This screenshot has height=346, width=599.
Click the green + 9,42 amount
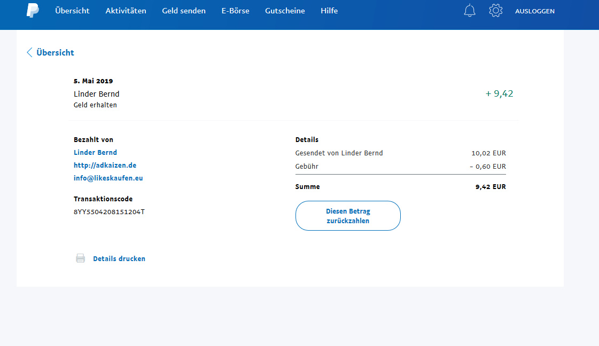pyautogui.click(x=499, y=94)
